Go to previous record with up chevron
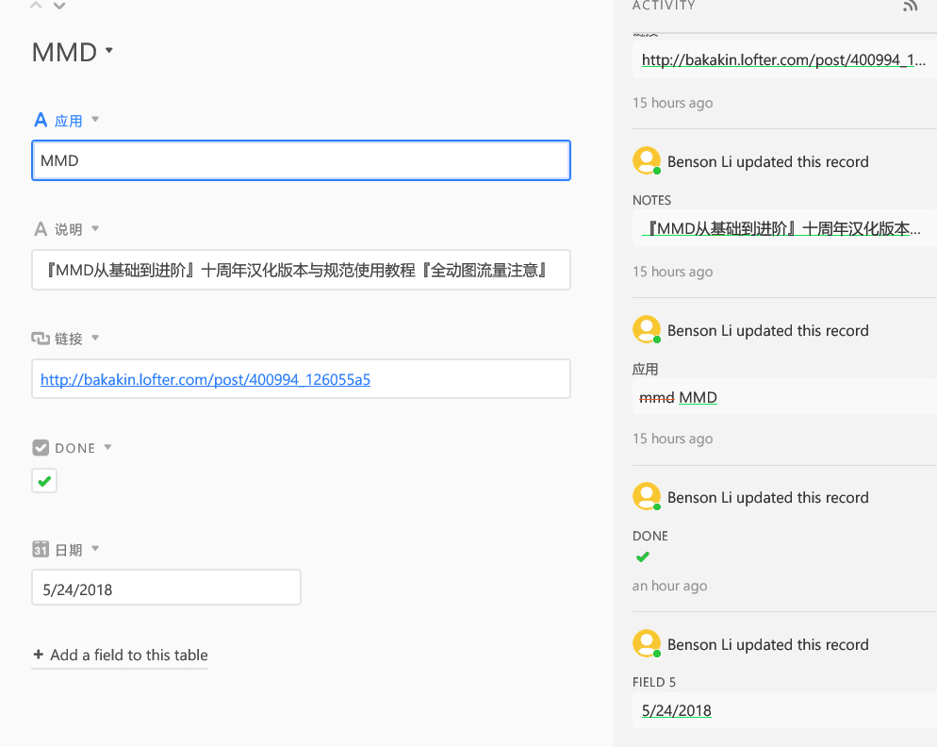Image resolution: width=937 pixels, height=747 pixels. [36, 6]
